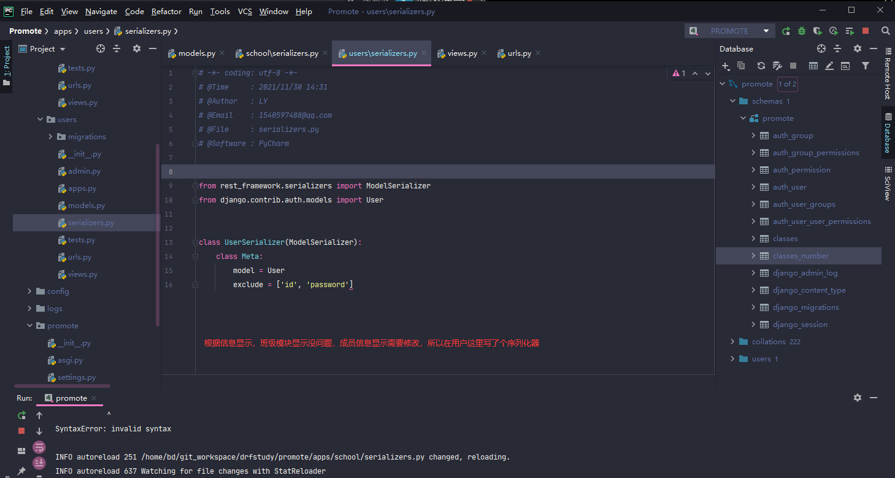Click the Database panel locate icon
This screenshot has height=478, width=895.
coord(821,48)
